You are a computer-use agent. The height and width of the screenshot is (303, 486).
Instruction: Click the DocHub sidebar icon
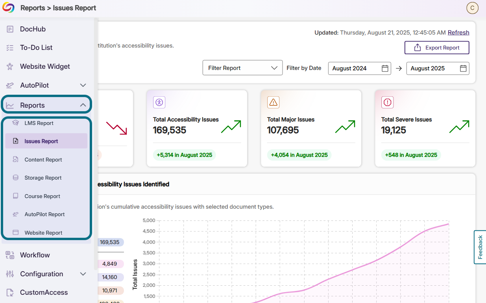[10, 29]
